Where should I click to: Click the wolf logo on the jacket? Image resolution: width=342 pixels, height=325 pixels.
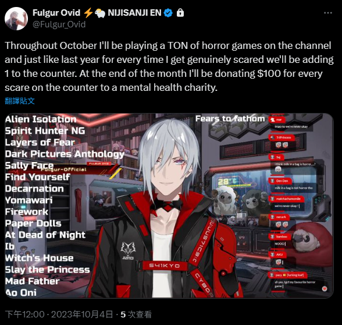pos(128,249)
